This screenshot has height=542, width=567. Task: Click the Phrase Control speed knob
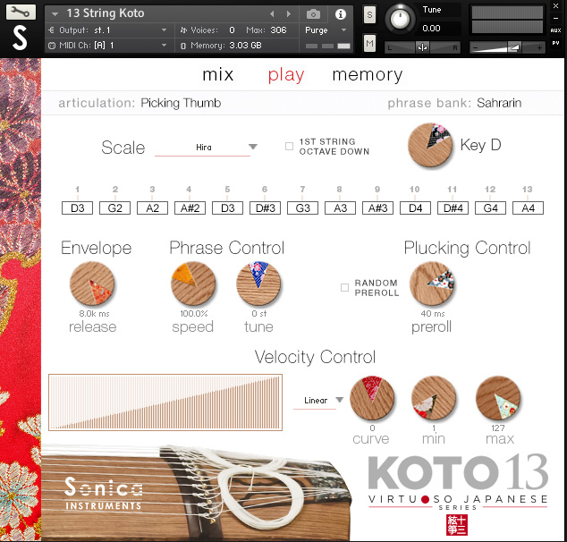[193, 284]
